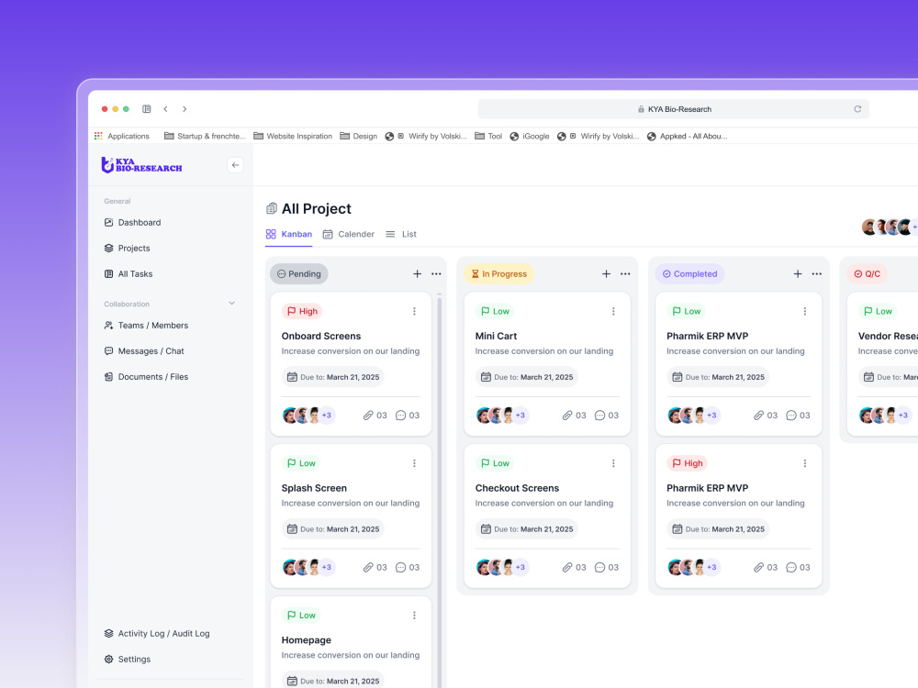Click Low priority tag on Mini Cart
This screenshot has height=688, width=918.
(495, 311)
